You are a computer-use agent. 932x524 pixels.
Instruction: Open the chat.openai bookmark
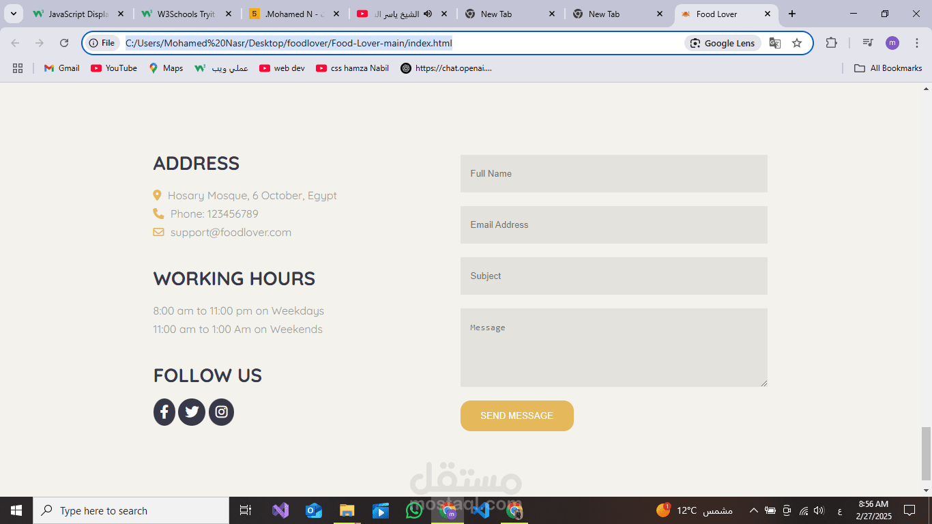[x=446, y=68]
